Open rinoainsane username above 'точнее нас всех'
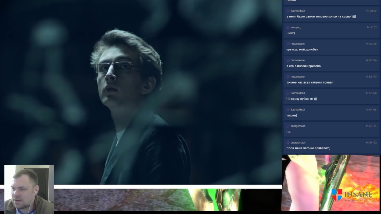Viewport: 381px width, 214px height. [x=298, y=77]
